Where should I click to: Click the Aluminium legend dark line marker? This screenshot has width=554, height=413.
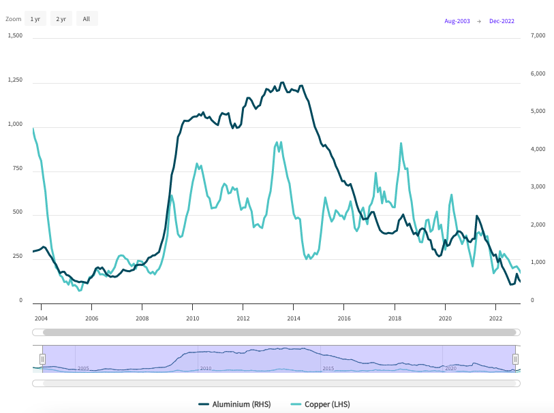[204, 404]
